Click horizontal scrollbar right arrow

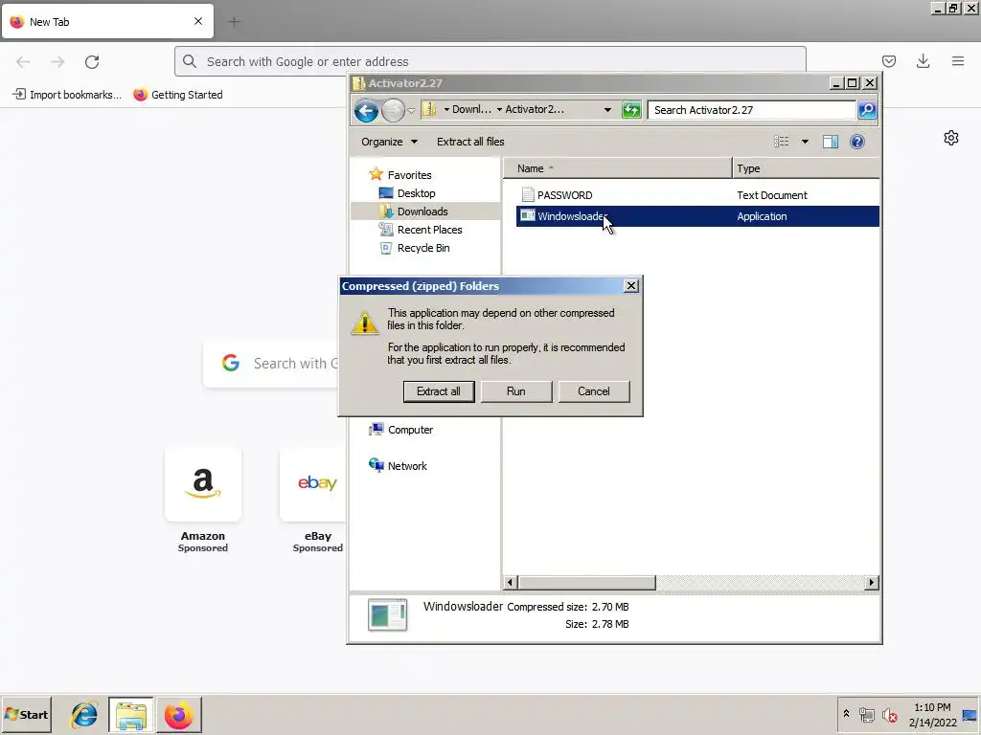[872, 583]
